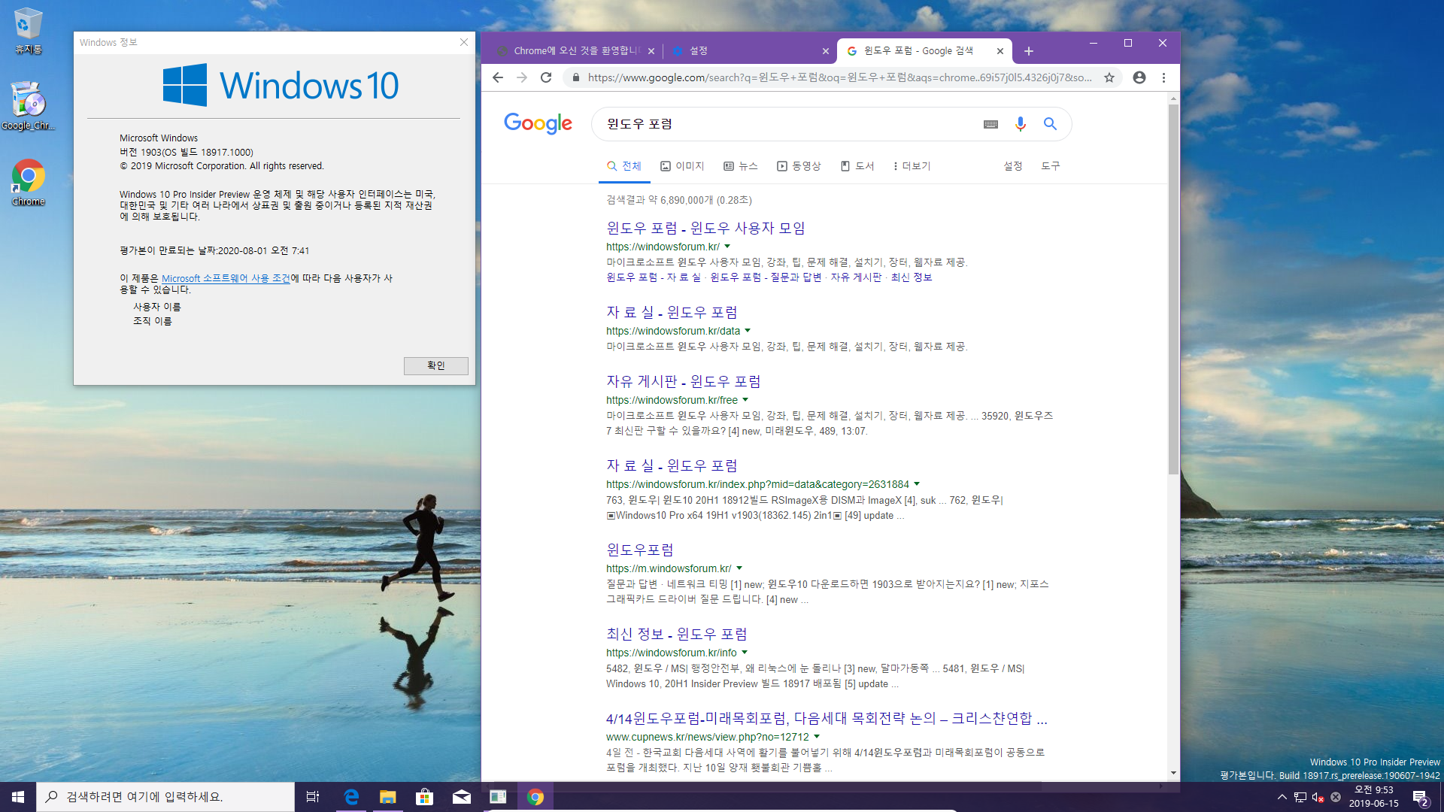Show hidden system tray icons
This screenshot has height=812, width=1444.
tap(1282, 797)
